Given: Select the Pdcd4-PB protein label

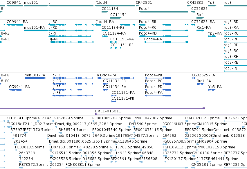Looking at the screenshot, I should pyautogui.click(x=154, y=75).
